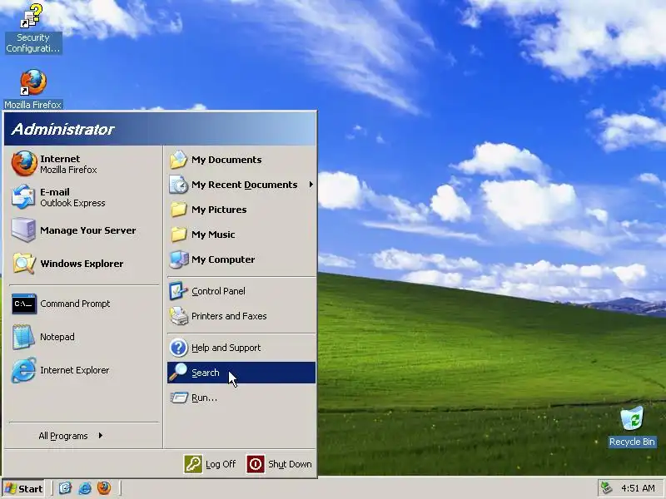Select the Mozilla Firefox desktop shortcut icon
666x499 pixels.
tap(33, 82)
